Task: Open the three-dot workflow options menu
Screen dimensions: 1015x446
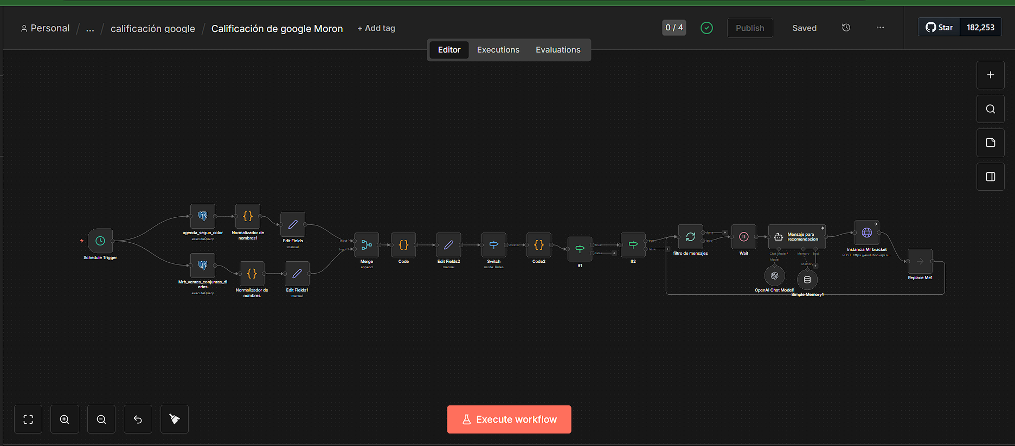Action: (880, 28)
